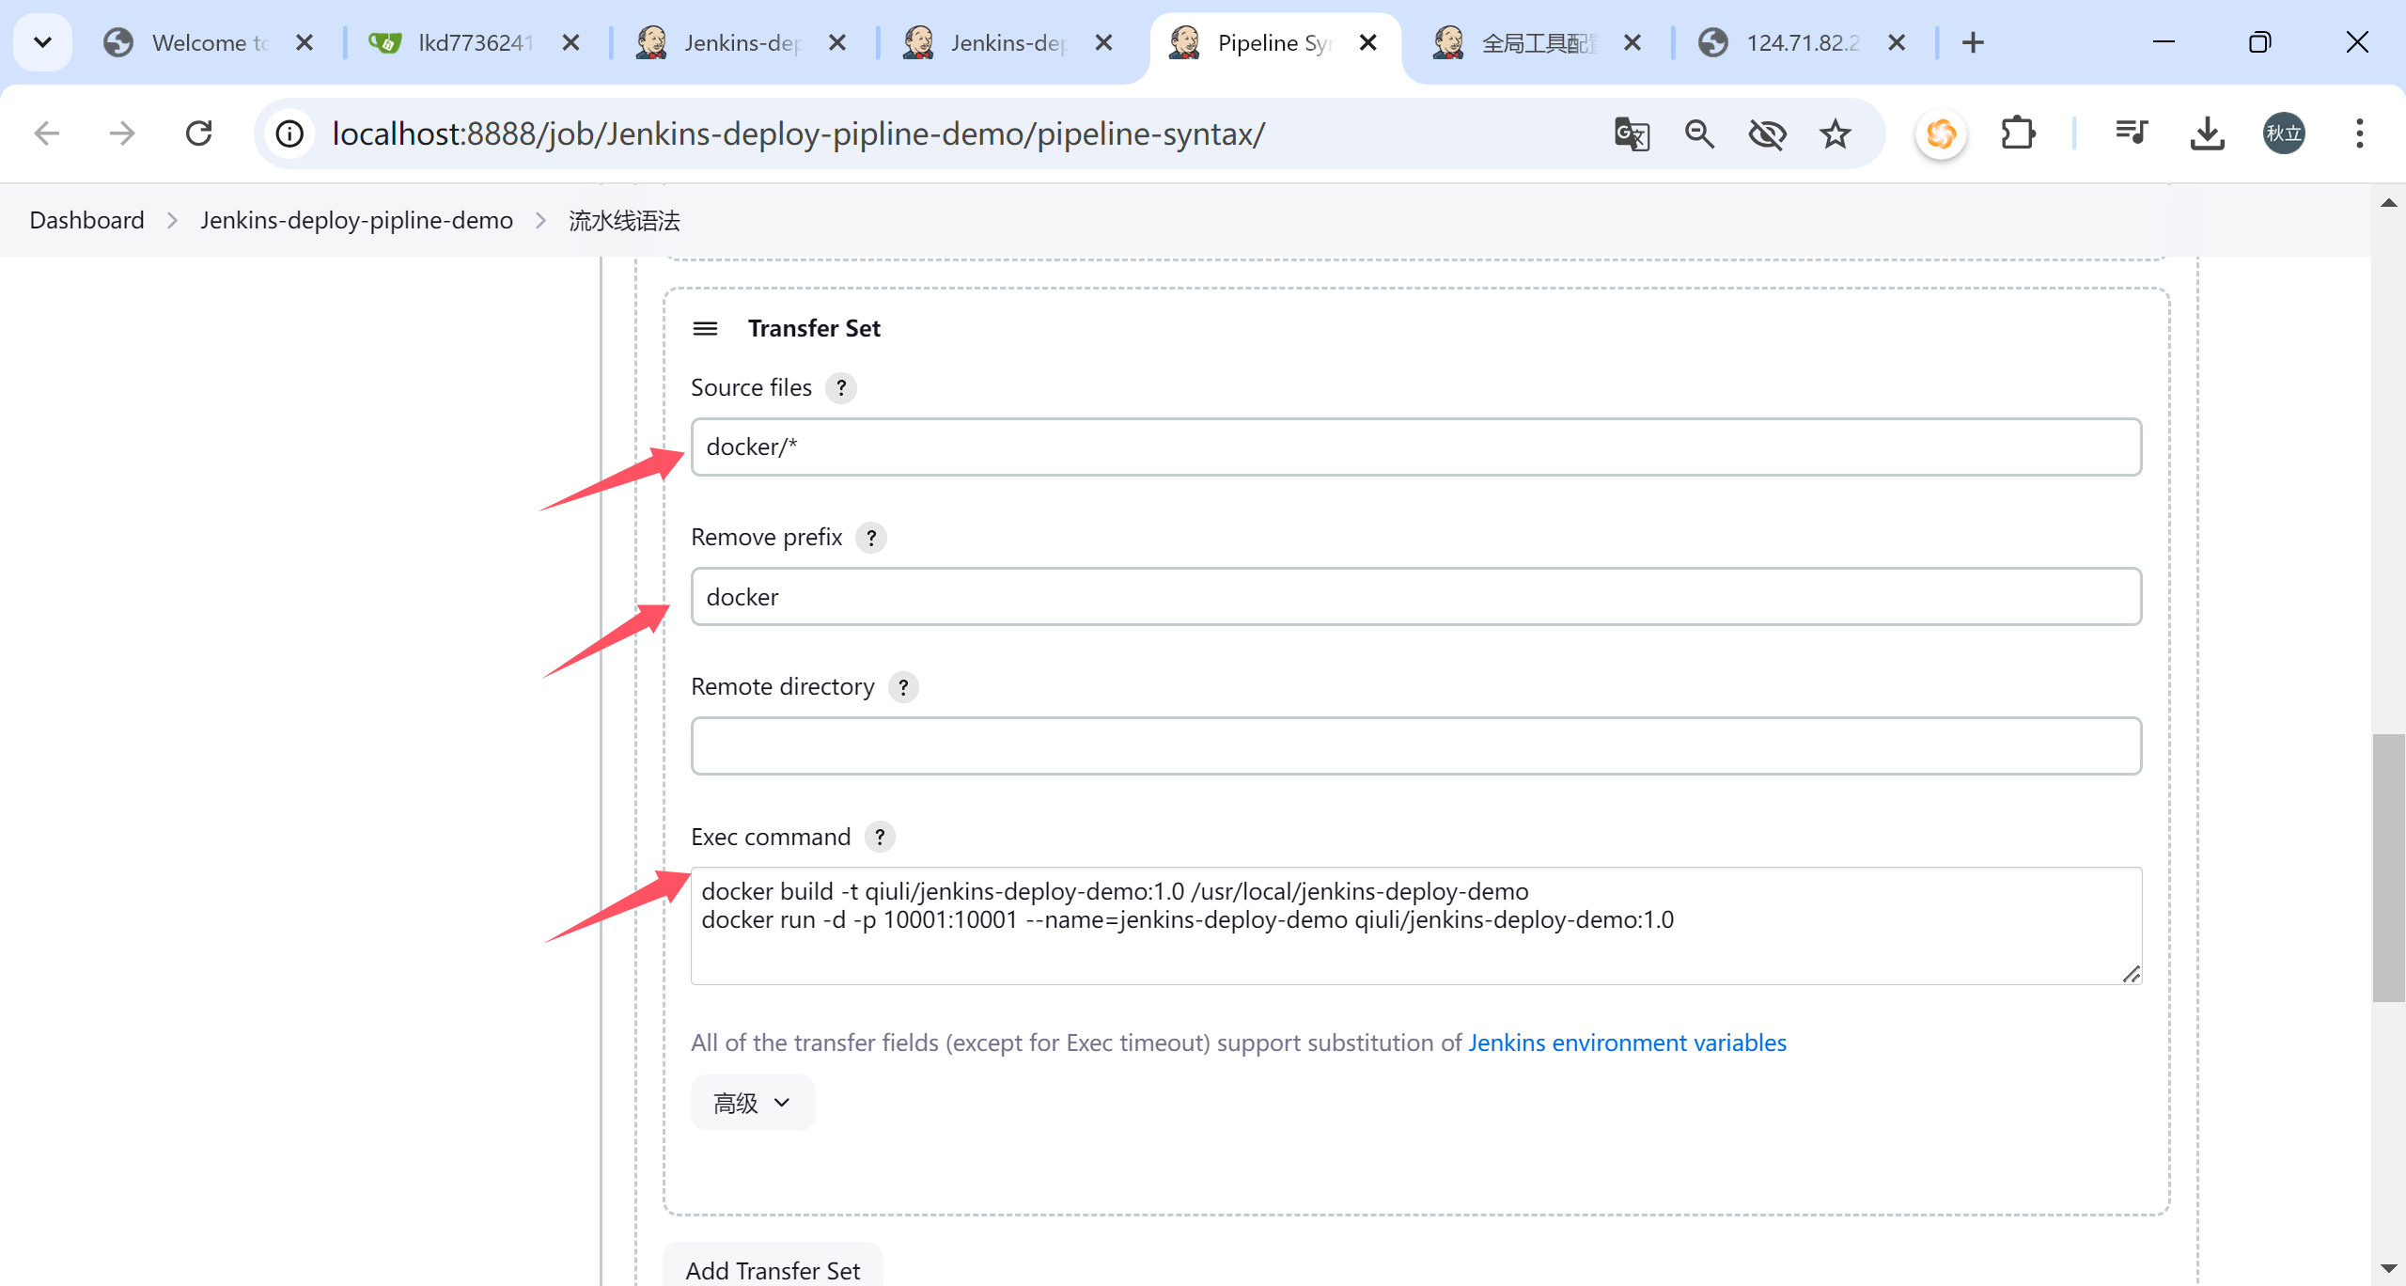Bookmark this page with the star icon

coord(1835,133)
